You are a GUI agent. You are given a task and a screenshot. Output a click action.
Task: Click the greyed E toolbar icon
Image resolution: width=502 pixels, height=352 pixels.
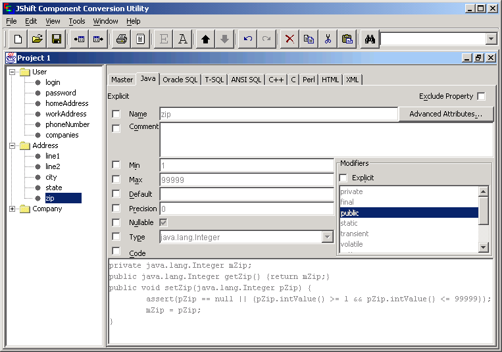[164, 39]
